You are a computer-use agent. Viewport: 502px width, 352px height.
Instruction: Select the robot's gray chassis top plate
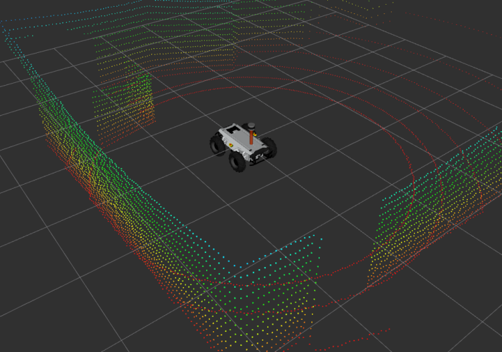[x=242, y=138]
